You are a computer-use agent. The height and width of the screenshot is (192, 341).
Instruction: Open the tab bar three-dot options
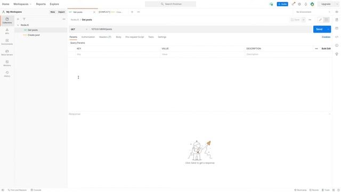tap(139, 12)
